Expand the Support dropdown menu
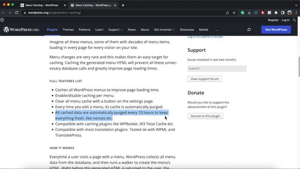 tap(115, 30)
